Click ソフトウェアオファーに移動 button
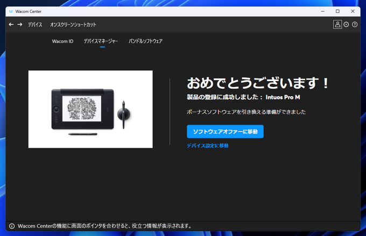 click(x=225, y=132)
